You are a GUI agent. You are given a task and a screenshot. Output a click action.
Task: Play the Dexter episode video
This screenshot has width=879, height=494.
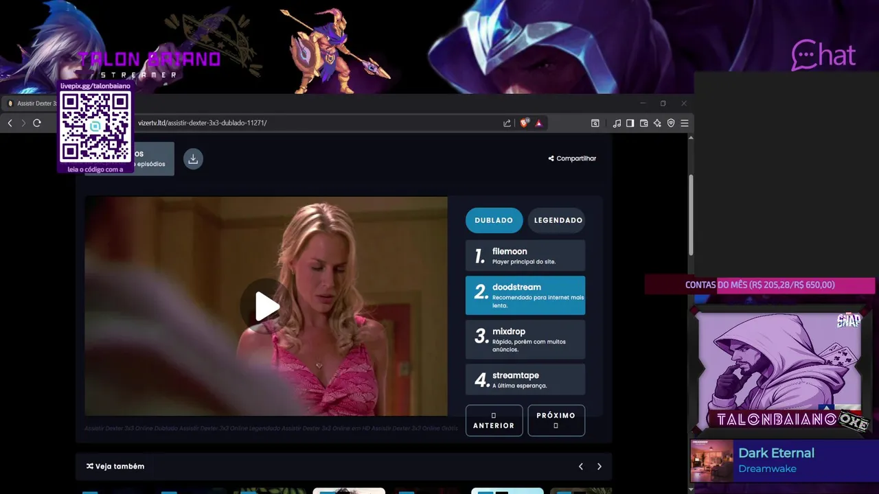tap(266, 306)
